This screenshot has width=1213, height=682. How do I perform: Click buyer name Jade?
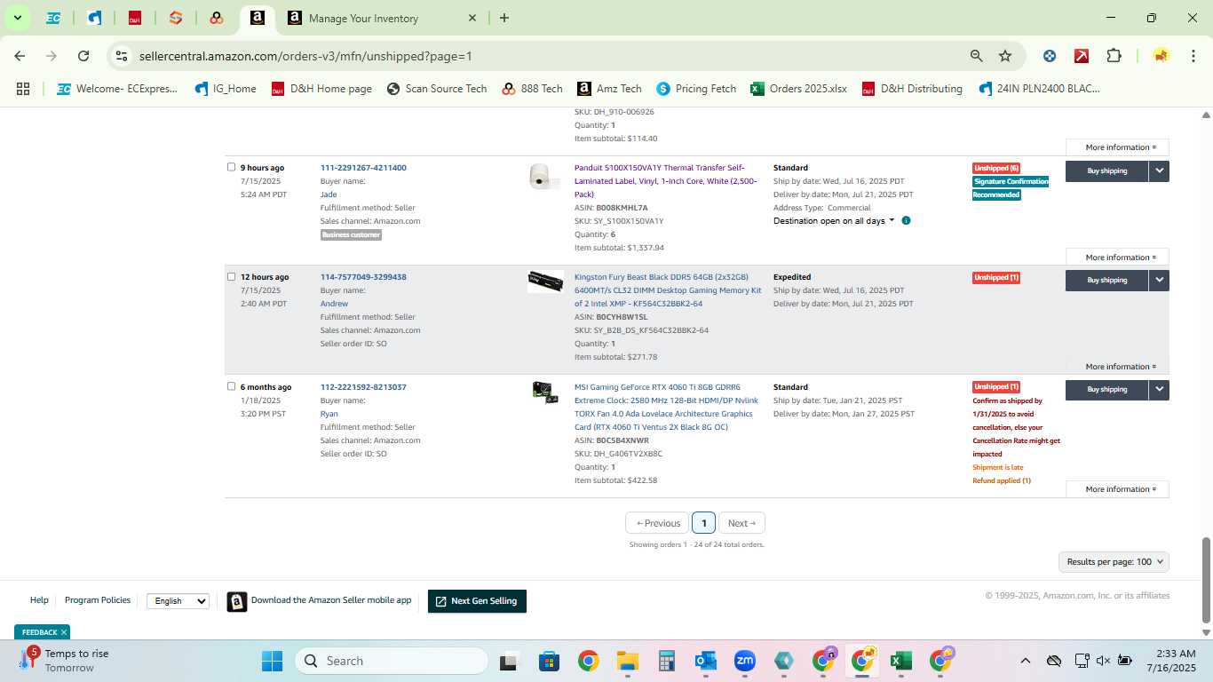pyautogui.click(x=329, y=194)
